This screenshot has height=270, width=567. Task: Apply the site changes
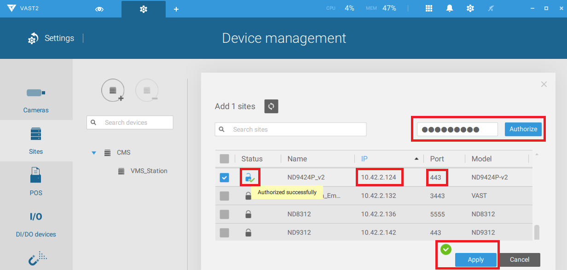476,259
